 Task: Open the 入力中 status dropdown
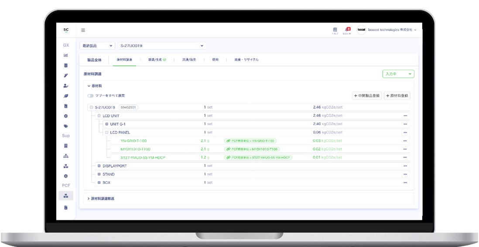click(398, 74)
